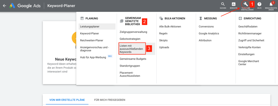Open Hub für App-Werbung
The height and width of the screenshot is (106, 278).
point(93,57)
